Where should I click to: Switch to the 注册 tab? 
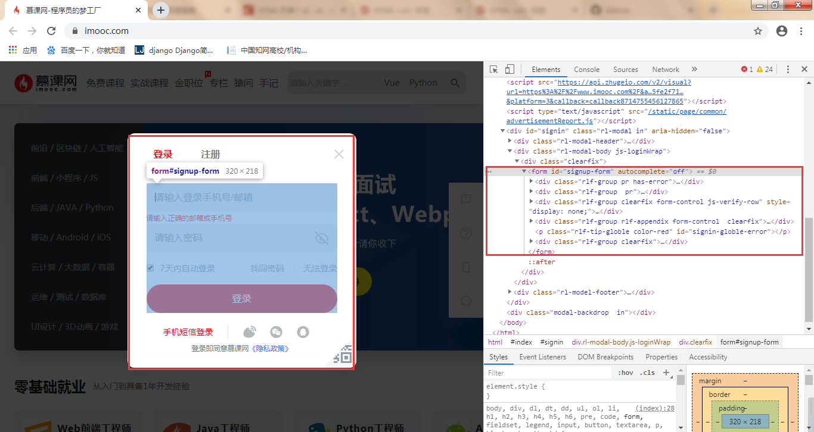[210, 154]
